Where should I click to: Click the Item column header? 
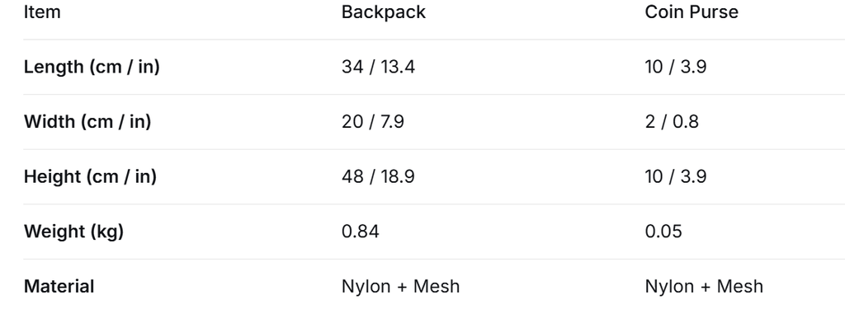point(42,12)
